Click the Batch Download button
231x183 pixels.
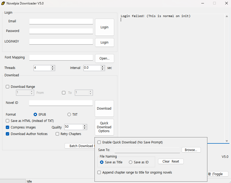[x=80, y=146]
